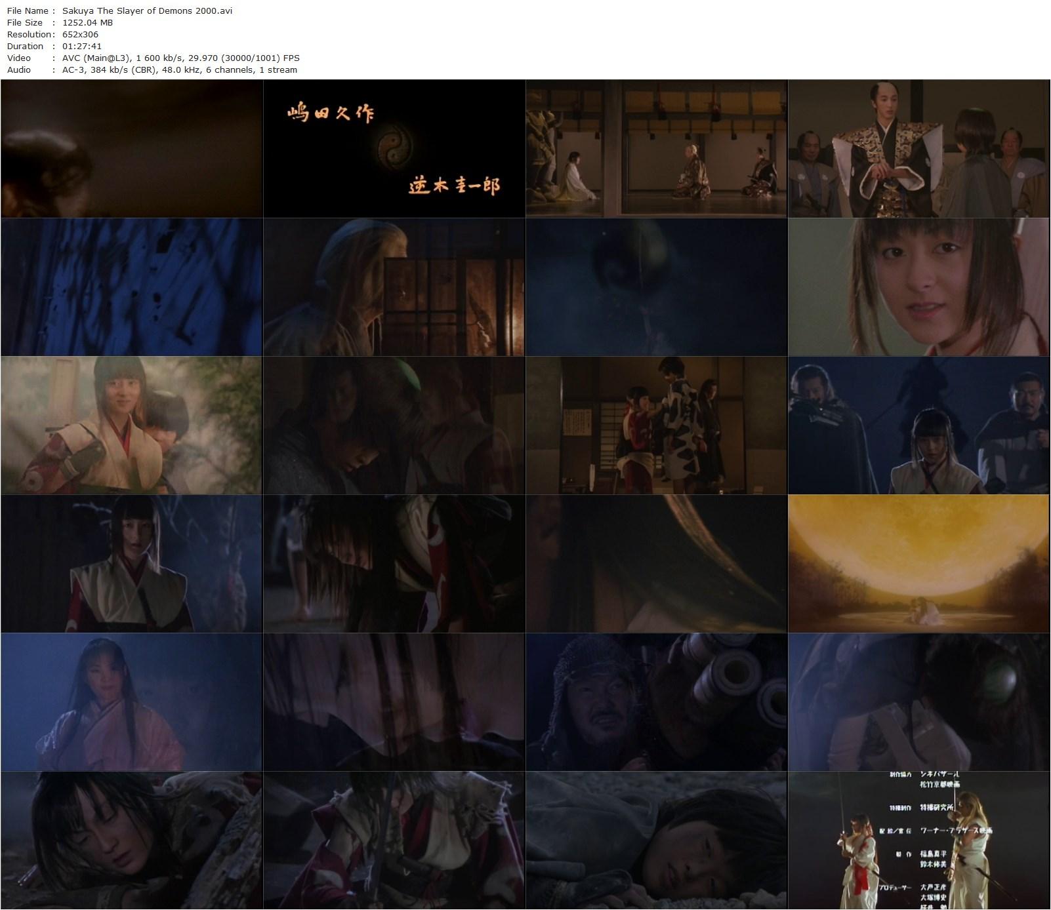Open the girl hugging child in forest frame

[x=131, y=425]
